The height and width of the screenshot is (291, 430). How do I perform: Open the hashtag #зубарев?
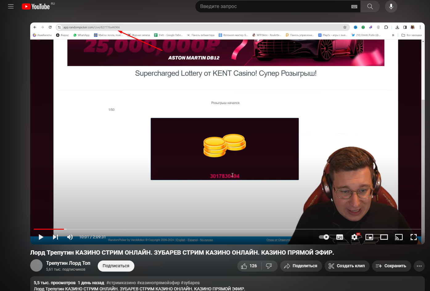click(x=190, y=283)
